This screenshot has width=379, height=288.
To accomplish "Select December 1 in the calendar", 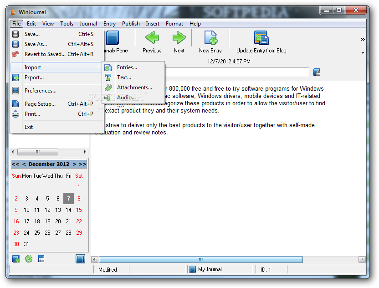I will (79, 187).
